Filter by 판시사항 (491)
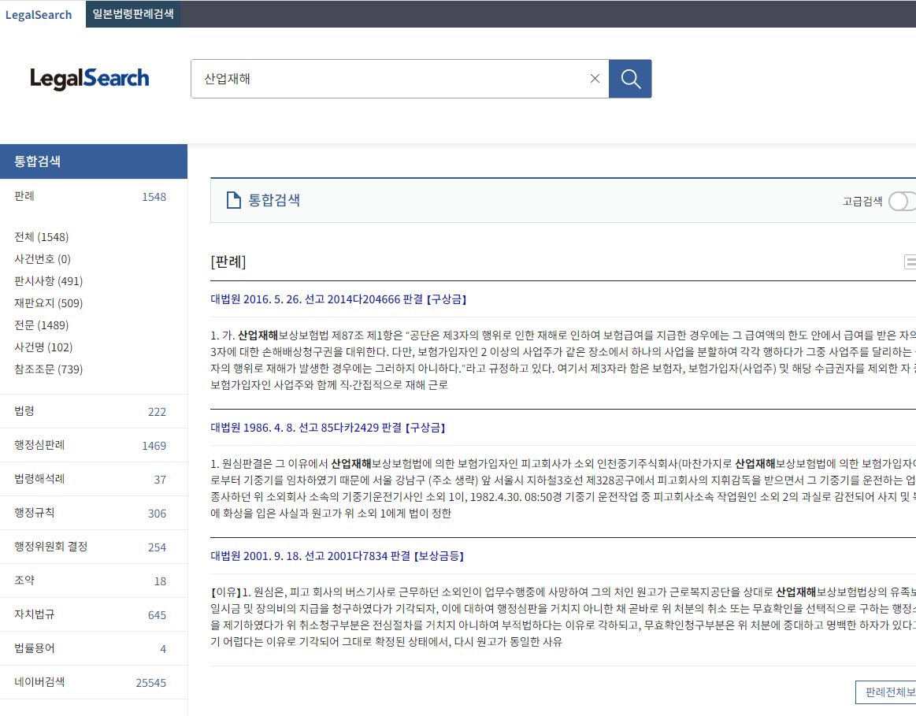Viewport: 916px width, 716px height. pos(49,281)
